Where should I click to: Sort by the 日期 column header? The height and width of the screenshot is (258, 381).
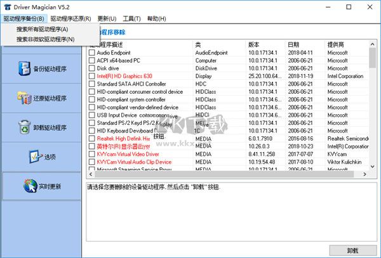(x=305, y=44)
